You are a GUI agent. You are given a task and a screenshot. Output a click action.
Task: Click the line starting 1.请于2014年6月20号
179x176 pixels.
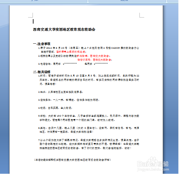click(89, 48)
